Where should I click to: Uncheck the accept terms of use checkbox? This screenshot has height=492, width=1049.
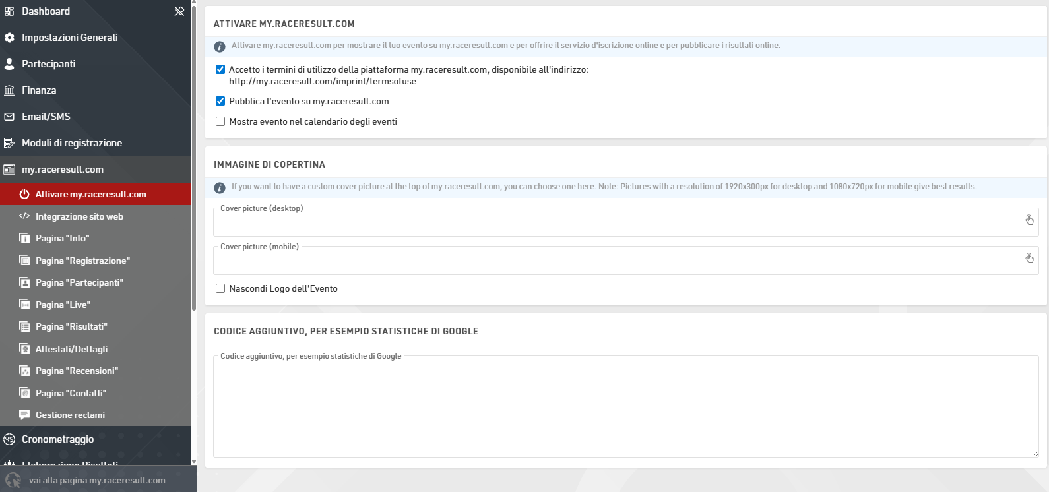pos(220,69)
